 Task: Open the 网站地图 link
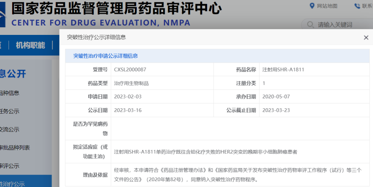click(x=327, y=6)
